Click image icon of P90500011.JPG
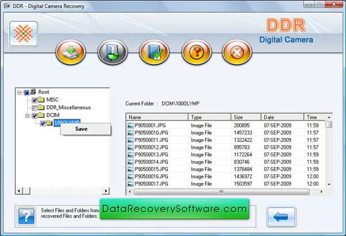 (x=131, y=140)
